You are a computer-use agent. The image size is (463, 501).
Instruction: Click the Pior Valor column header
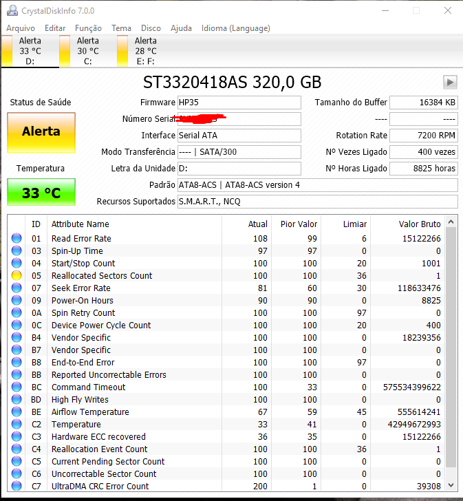296,224
